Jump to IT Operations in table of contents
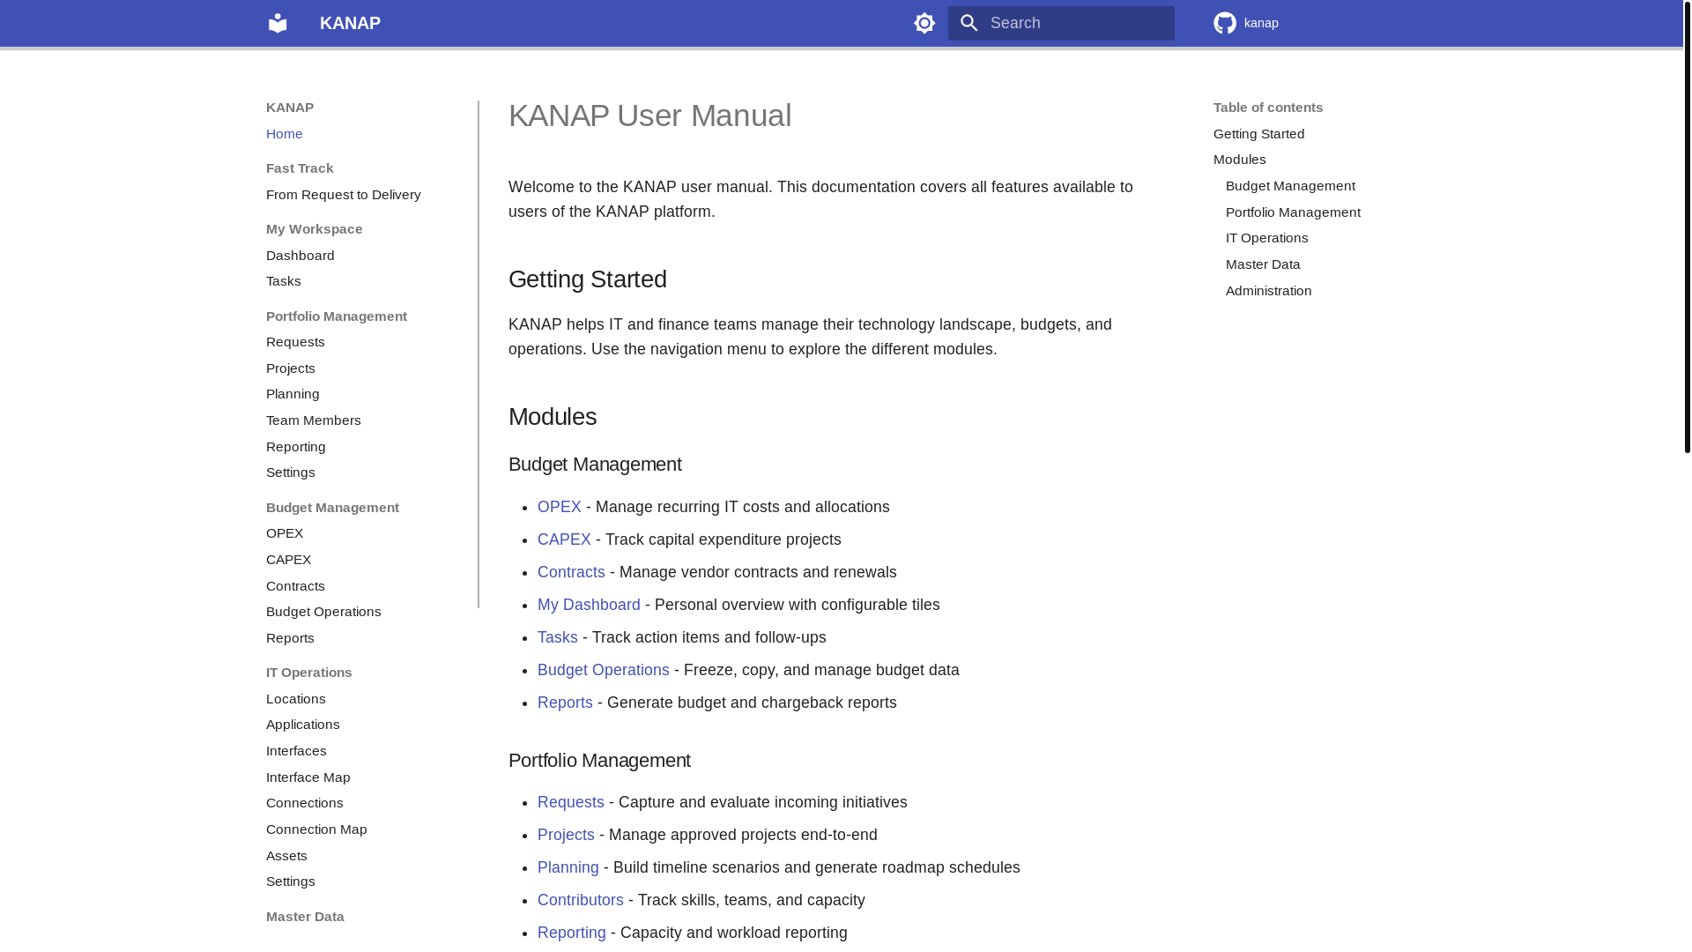The height and width of the screenshot is (952, 1692). 1266,238
